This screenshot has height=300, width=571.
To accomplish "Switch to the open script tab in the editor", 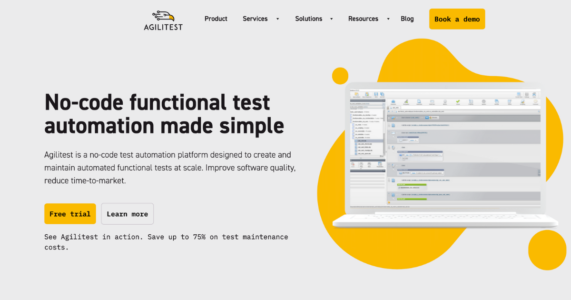I will pos(396,108).
